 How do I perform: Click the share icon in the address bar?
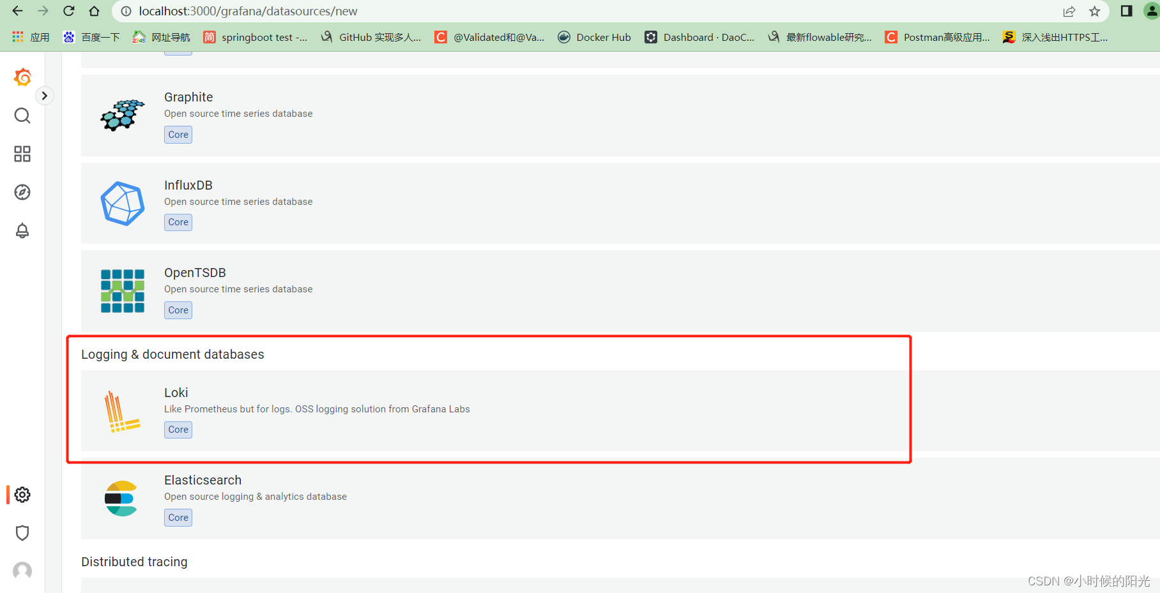coord(1069,11)
